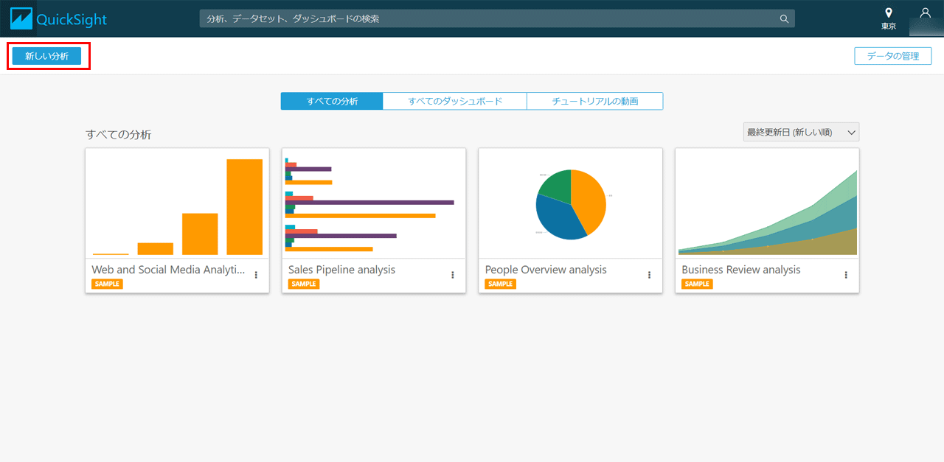Screen dimensions: 944x462
Task: Open the user account icon
Action: (926, 13)
